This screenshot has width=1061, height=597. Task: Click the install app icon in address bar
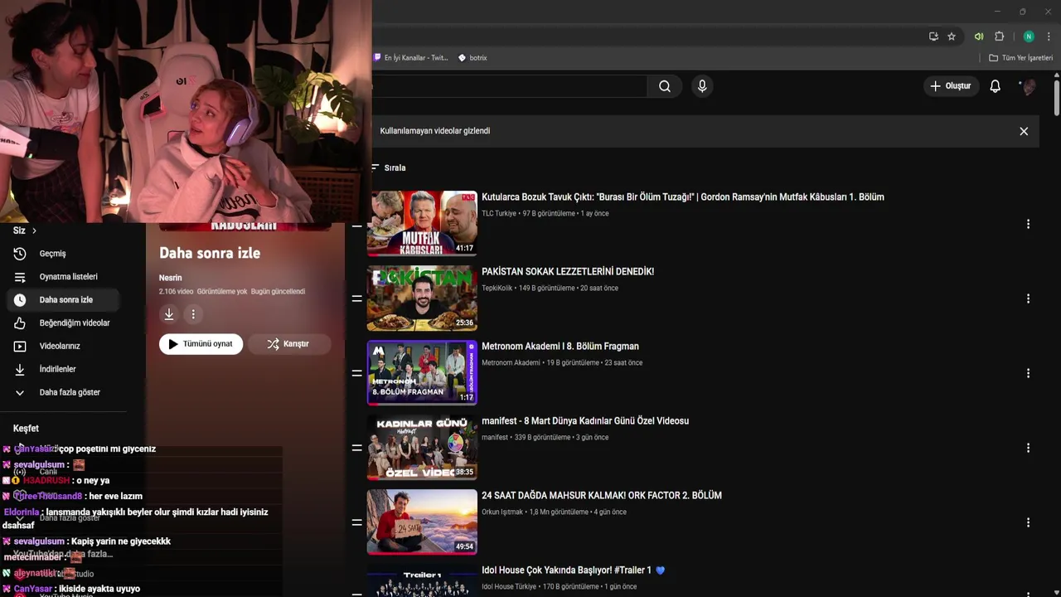(x=933, y=36)
